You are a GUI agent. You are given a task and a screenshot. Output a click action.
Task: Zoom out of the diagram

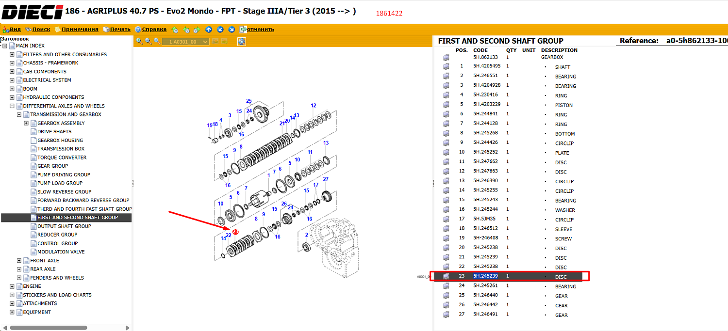pos(148,42)
